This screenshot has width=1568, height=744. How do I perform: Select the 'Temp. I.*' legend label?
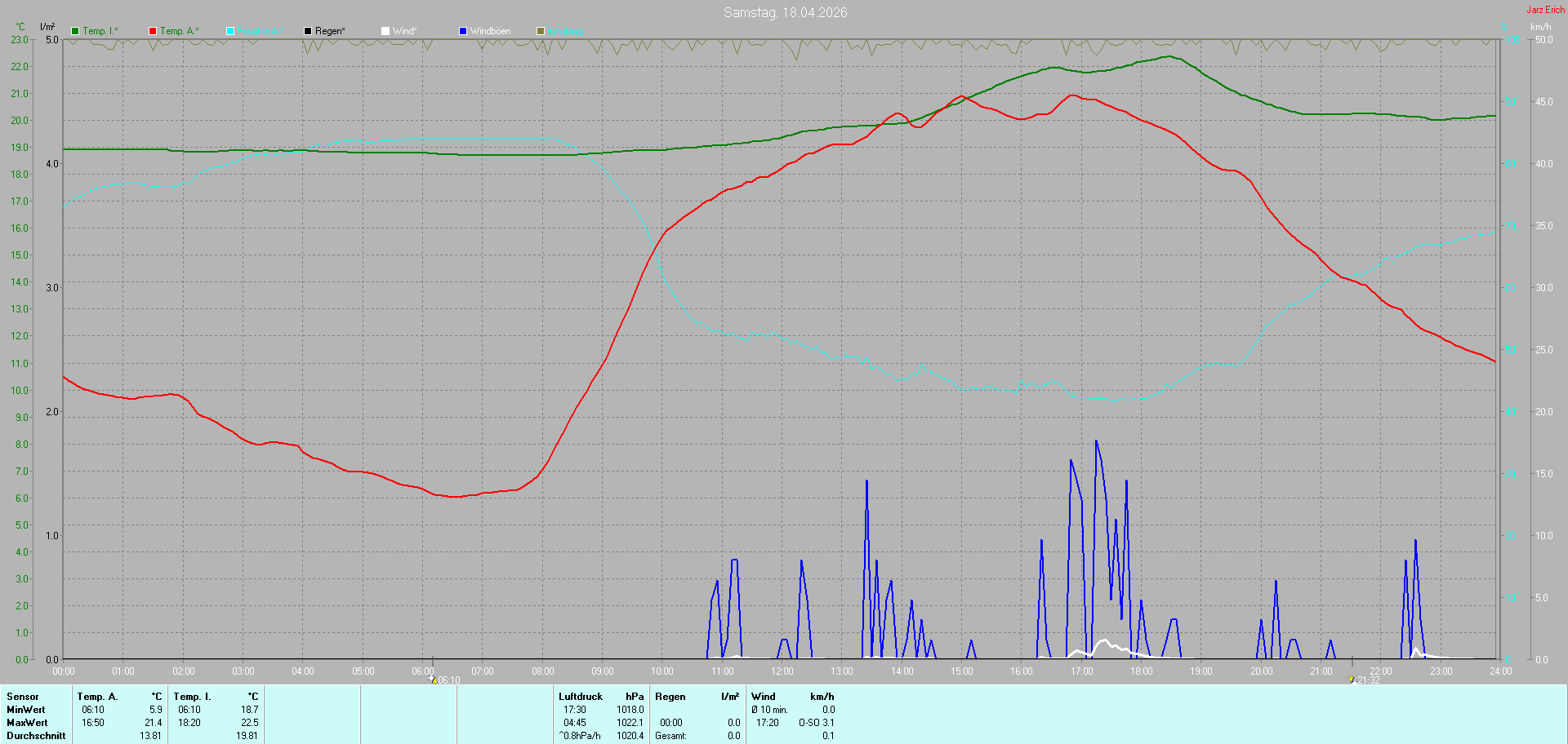coord(100,31)
